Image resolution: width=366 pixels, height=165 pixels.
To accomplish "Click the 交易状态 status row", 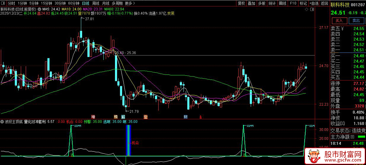I will 348,130.
